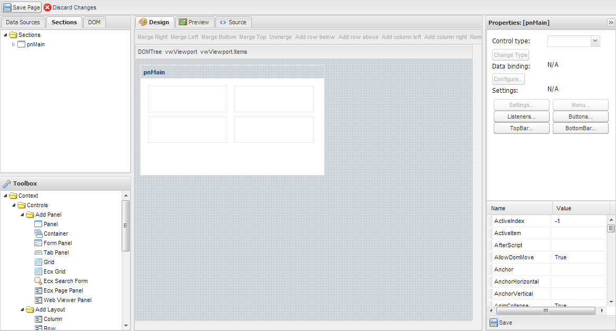Click Add row below
The width and height of the screenshot is (616, 331).
[315, 37]
